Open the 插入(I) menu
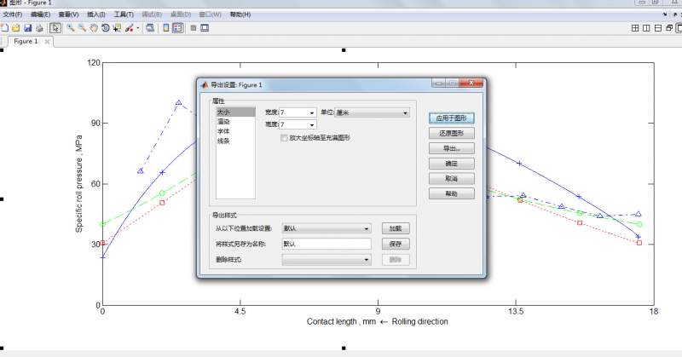 (x=96, y=14)
